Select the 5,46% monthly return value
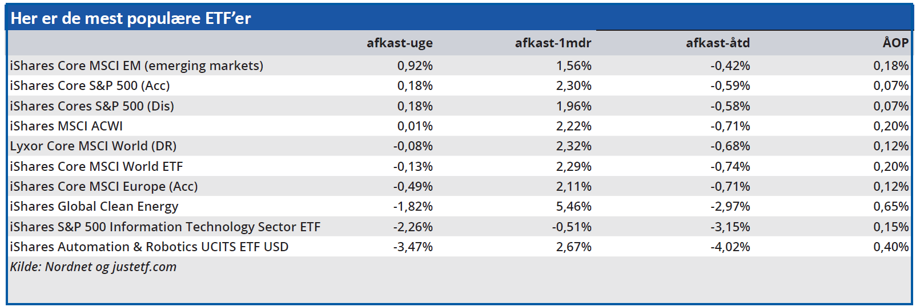The width and height of the screenshot is (916, 307). tap(573, 207)
